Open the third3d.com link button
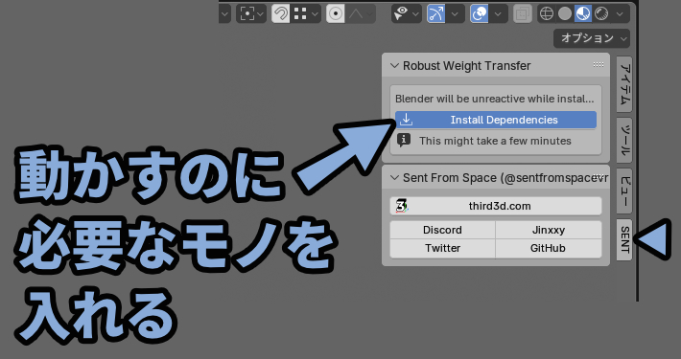 click(496, 206)
